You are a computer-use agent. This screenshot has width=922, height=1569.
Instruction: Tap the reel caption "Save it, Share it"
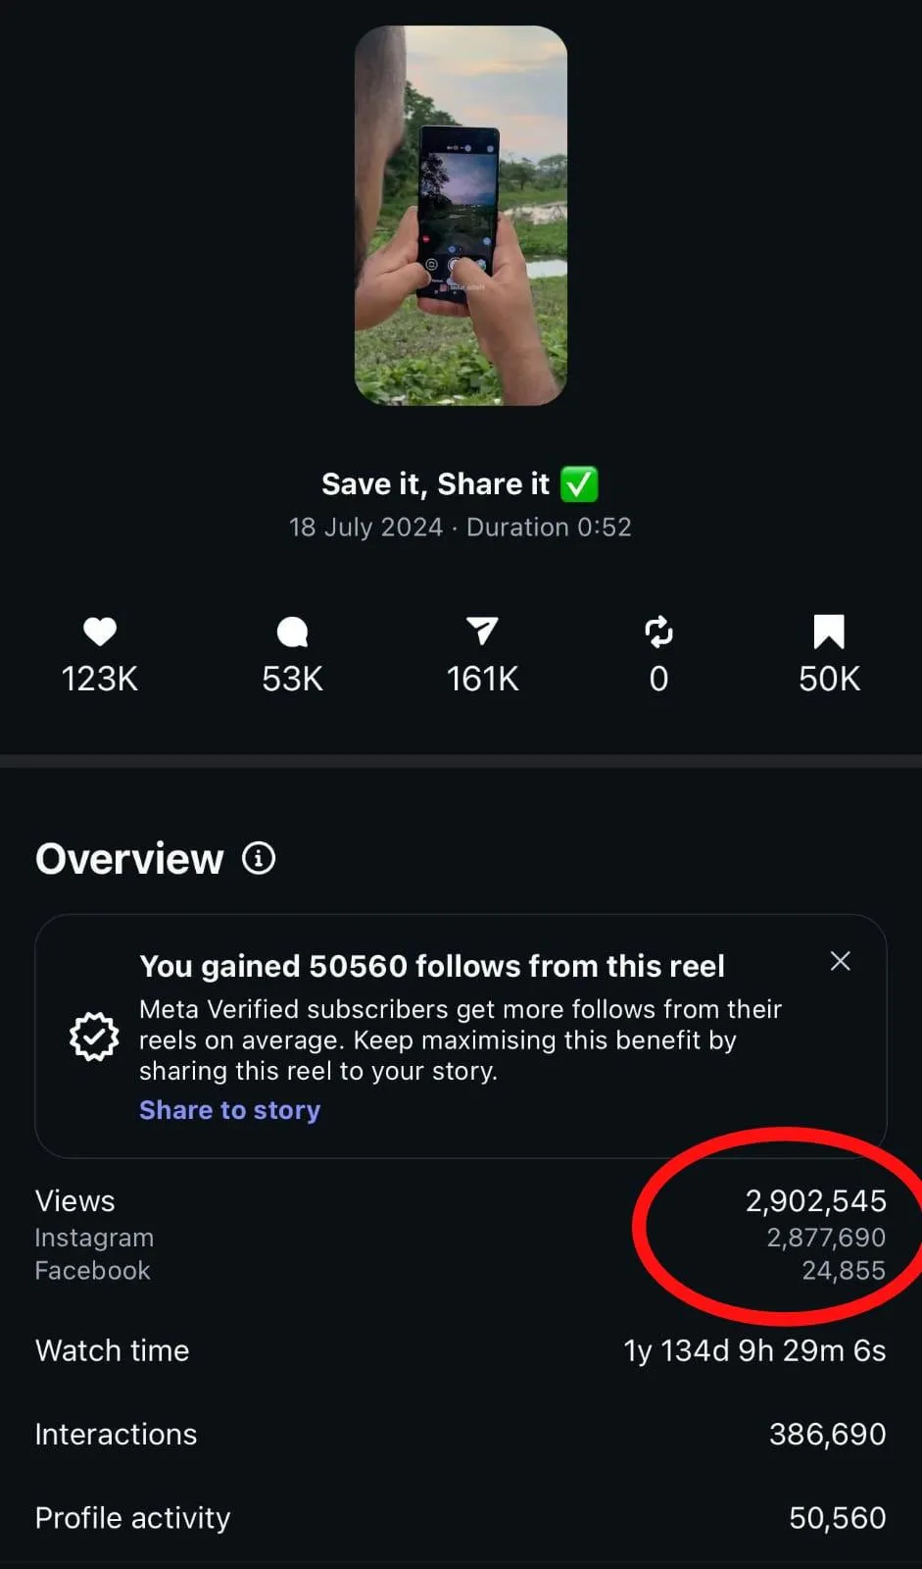coord(436,484)
